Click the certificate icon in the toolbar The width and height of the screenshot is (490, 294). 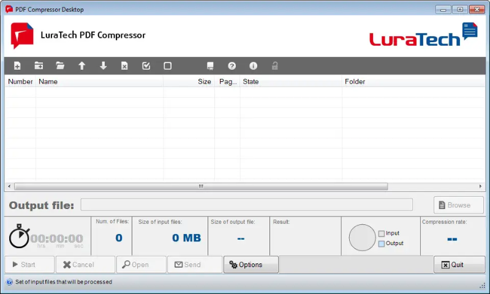(x=210, y=66)
